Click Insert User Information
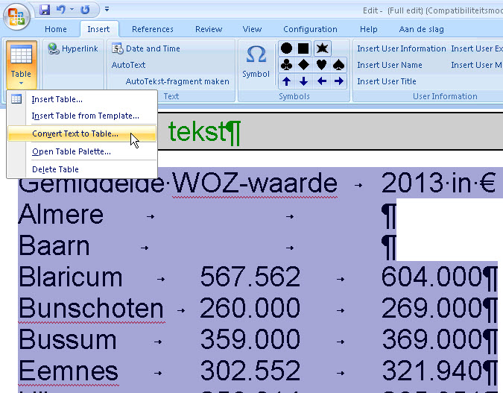This screenshot has width=503, height=393. point(402,48)
